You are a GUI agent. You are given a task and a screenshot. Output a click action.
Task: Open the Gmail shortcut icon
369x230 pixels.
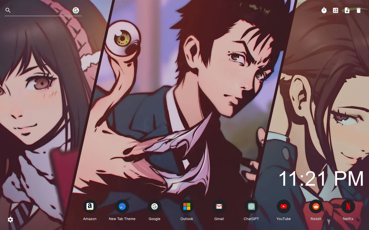pyautogui.click(x=219, y=206)
